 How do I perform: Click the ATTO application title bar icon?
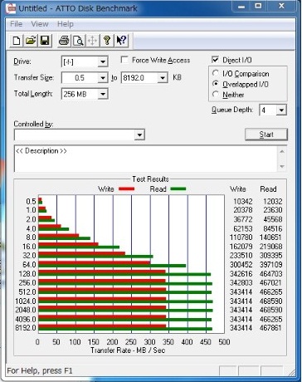click(12, 8)
